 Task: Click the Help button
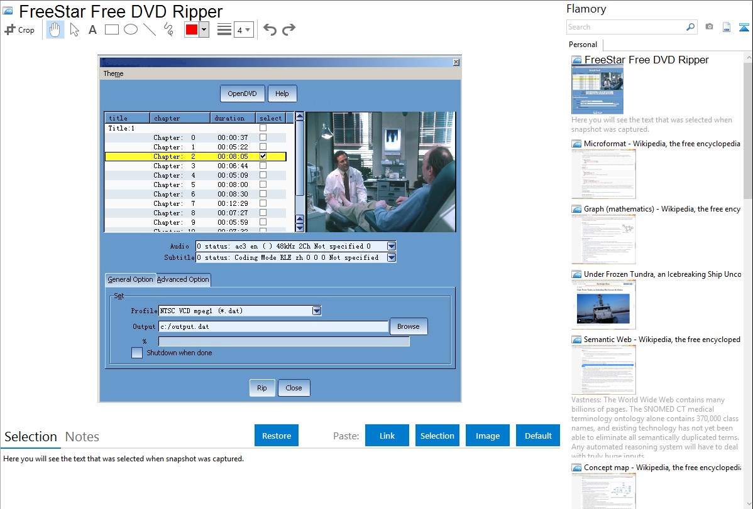pyautogui.click(x=282, y=94)
